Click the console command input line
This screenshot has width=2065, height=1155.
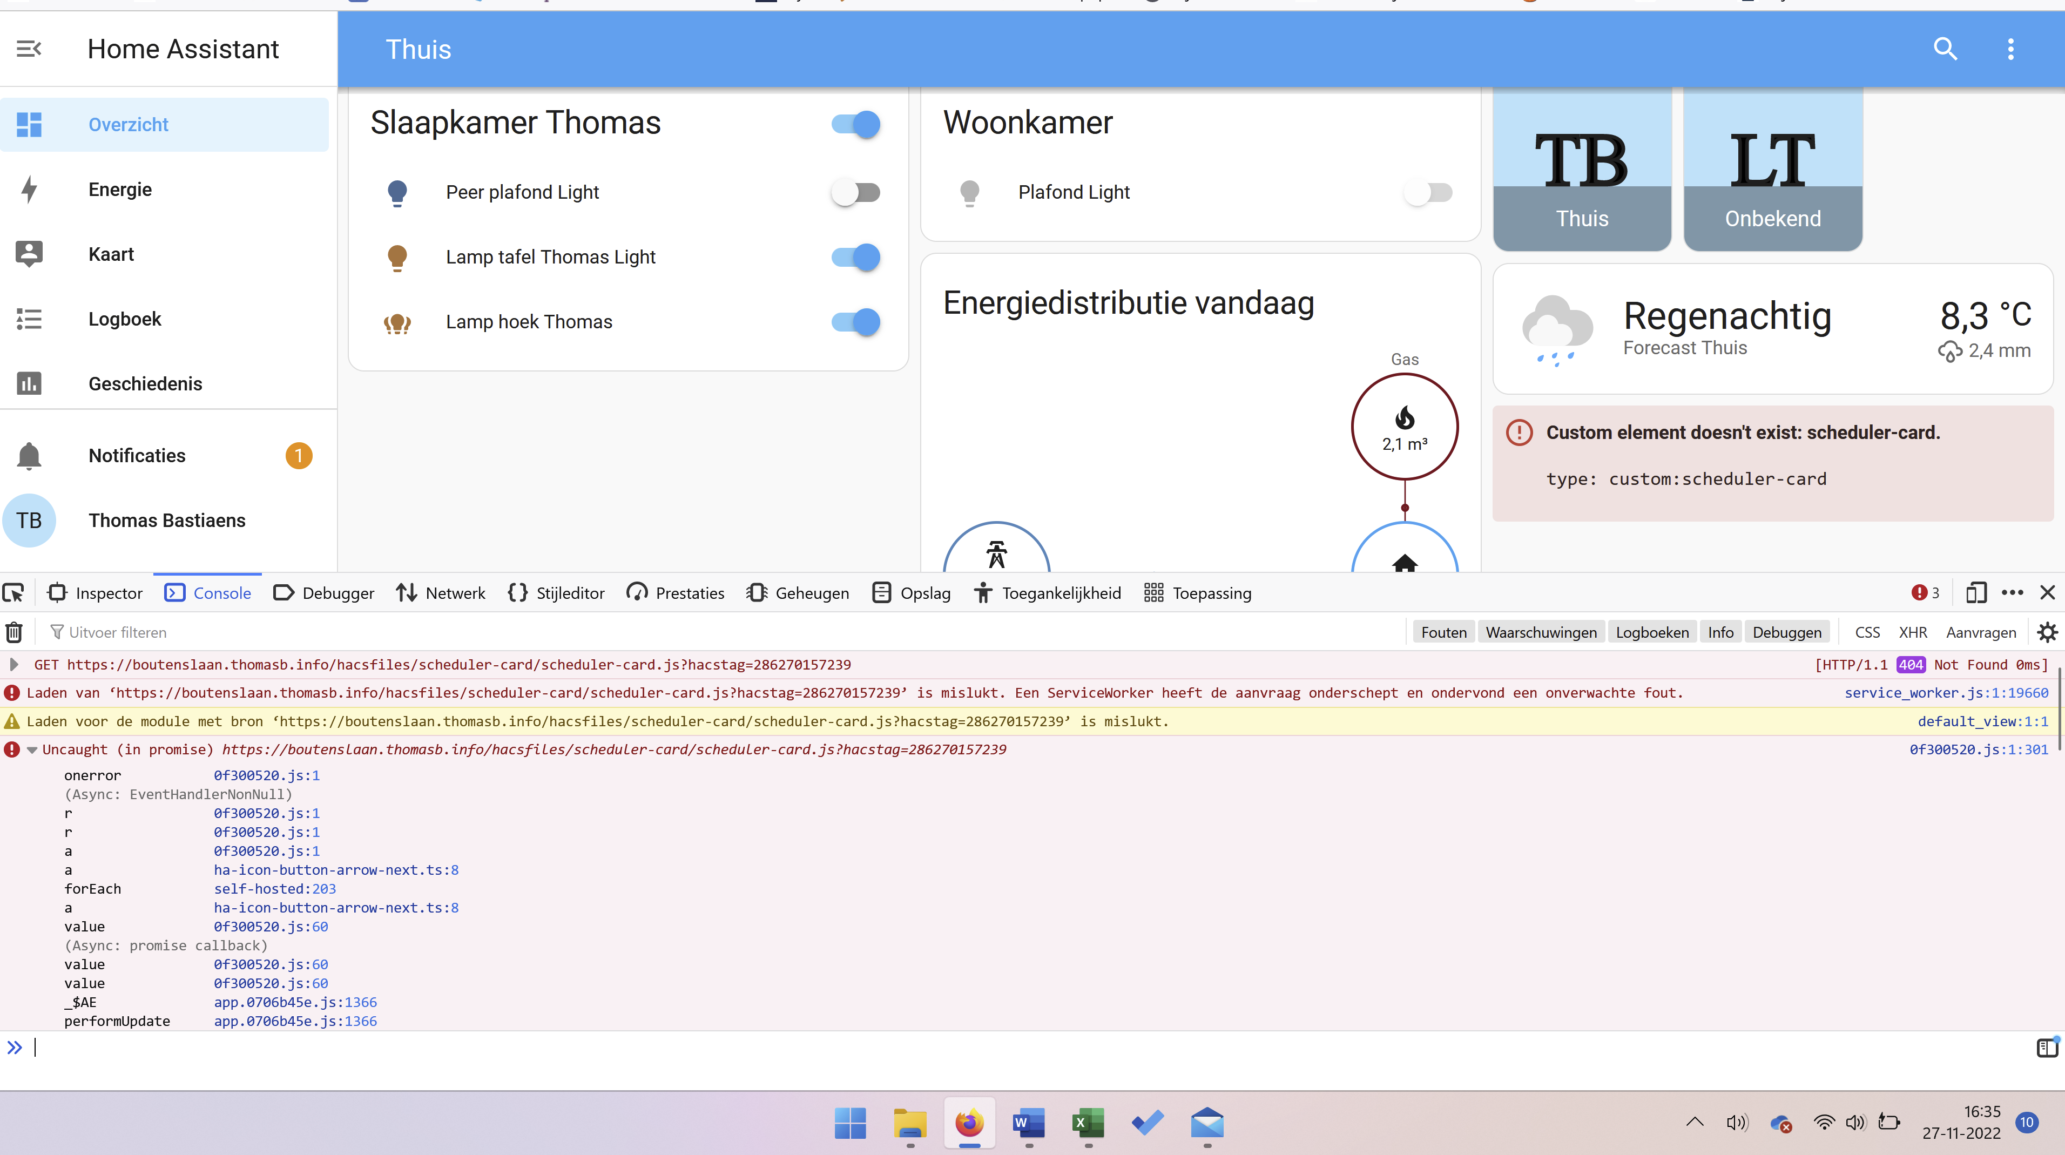(321, 1047)
